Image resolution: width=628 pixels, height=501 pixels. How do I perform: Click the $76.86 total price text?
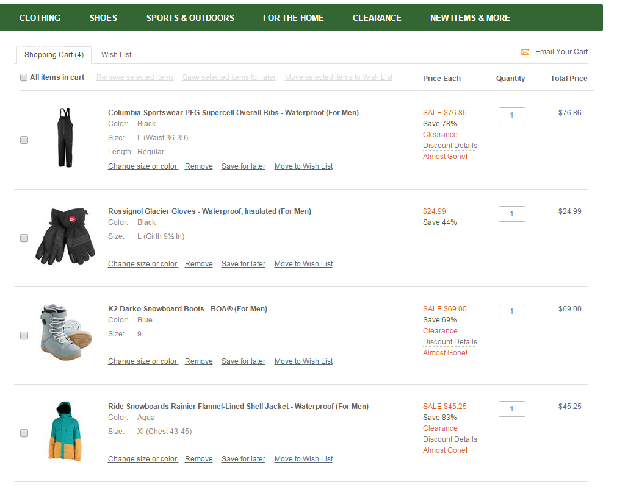tap(569, 113)
